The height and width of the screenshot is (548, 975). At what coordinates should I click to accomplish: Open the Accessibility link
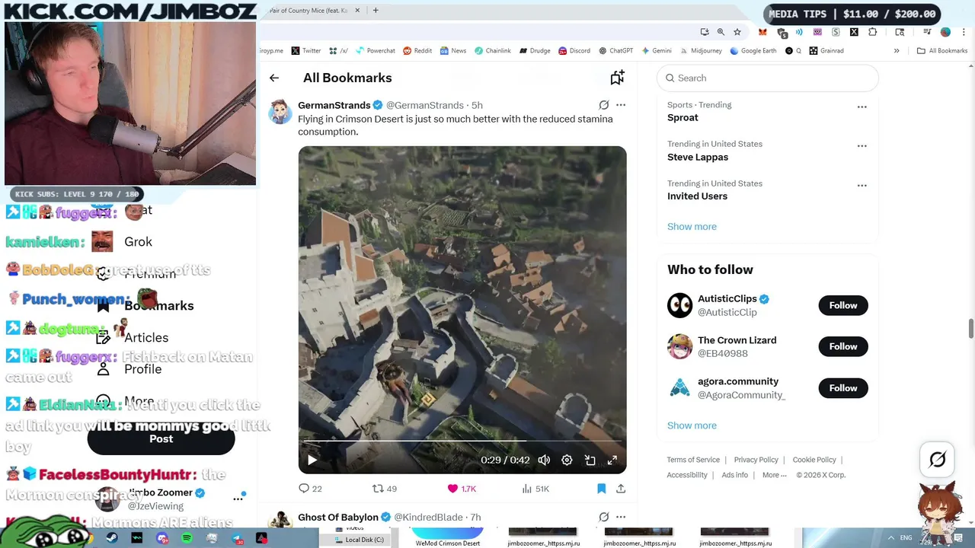pyautogui.click(x=687, y=475)
